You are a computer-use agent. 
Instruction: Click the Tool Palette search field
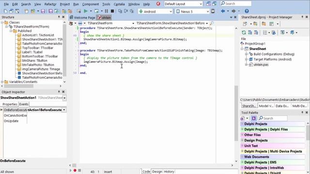pyautogui.click(x=273, y=118)
